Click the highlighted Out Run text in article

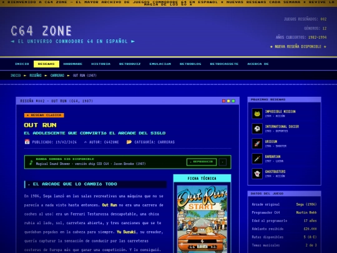tap(109, 205)
